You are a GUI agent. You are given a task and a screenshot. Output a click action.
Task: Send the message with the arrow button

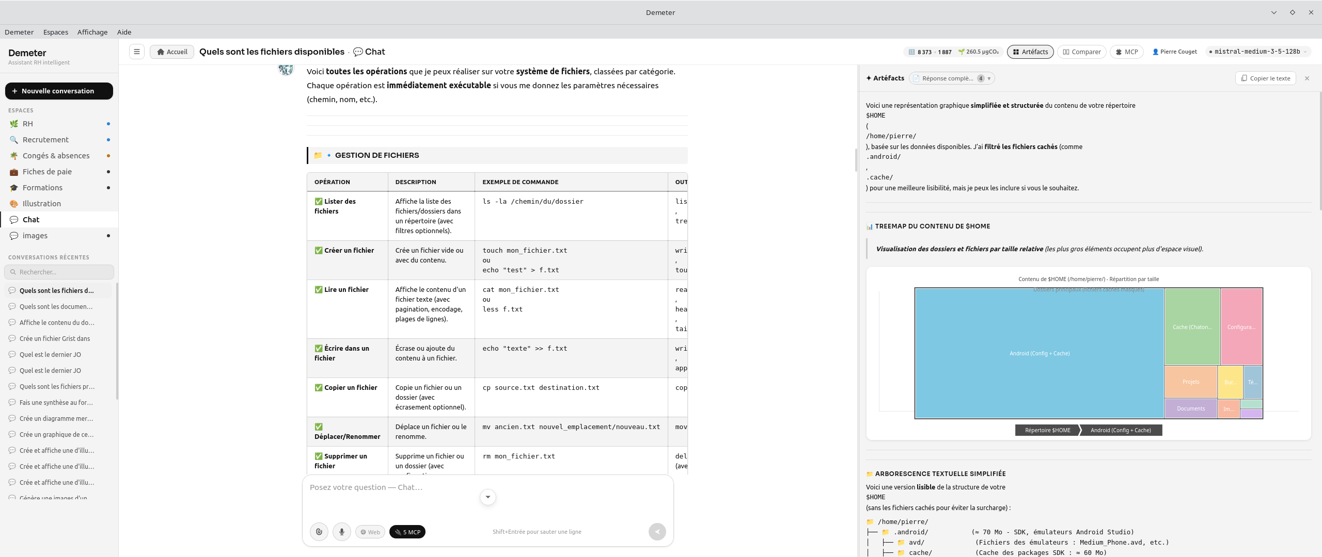(x=657, y=532)
